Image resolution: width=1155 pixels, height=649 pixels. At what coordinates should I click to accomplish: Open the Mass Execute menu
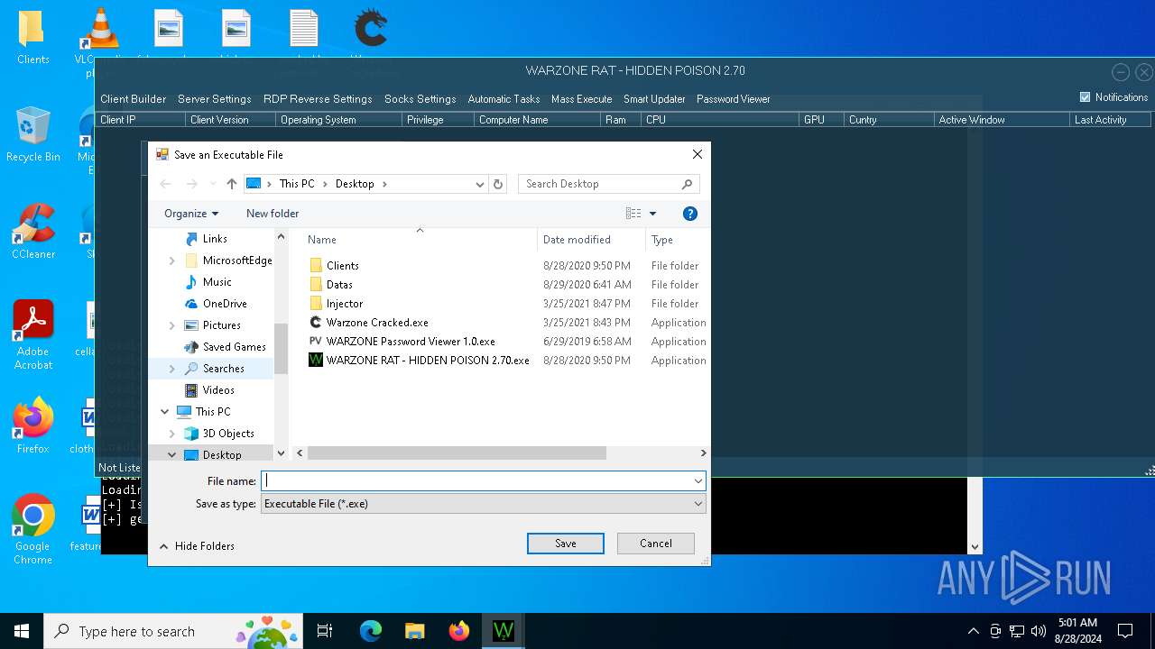[582, 99]
